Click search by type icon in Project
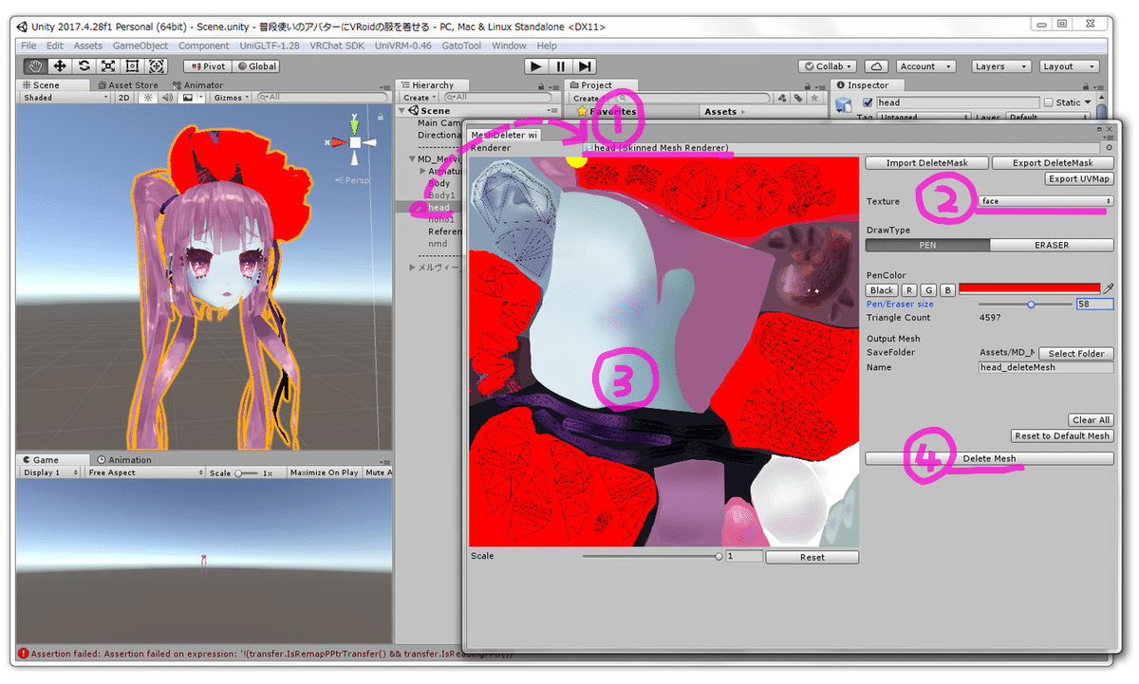1139x684 pixels. pyautogui.click(x=782, y=98)
